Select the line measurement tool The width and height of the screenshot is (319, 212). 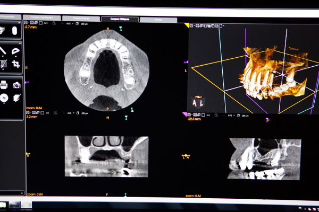pyautogui.click(x=3, y=51)
